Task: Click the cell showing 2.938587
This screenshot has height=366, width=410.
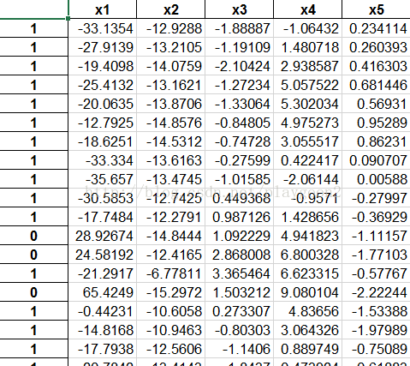Action: coord(308,66)
